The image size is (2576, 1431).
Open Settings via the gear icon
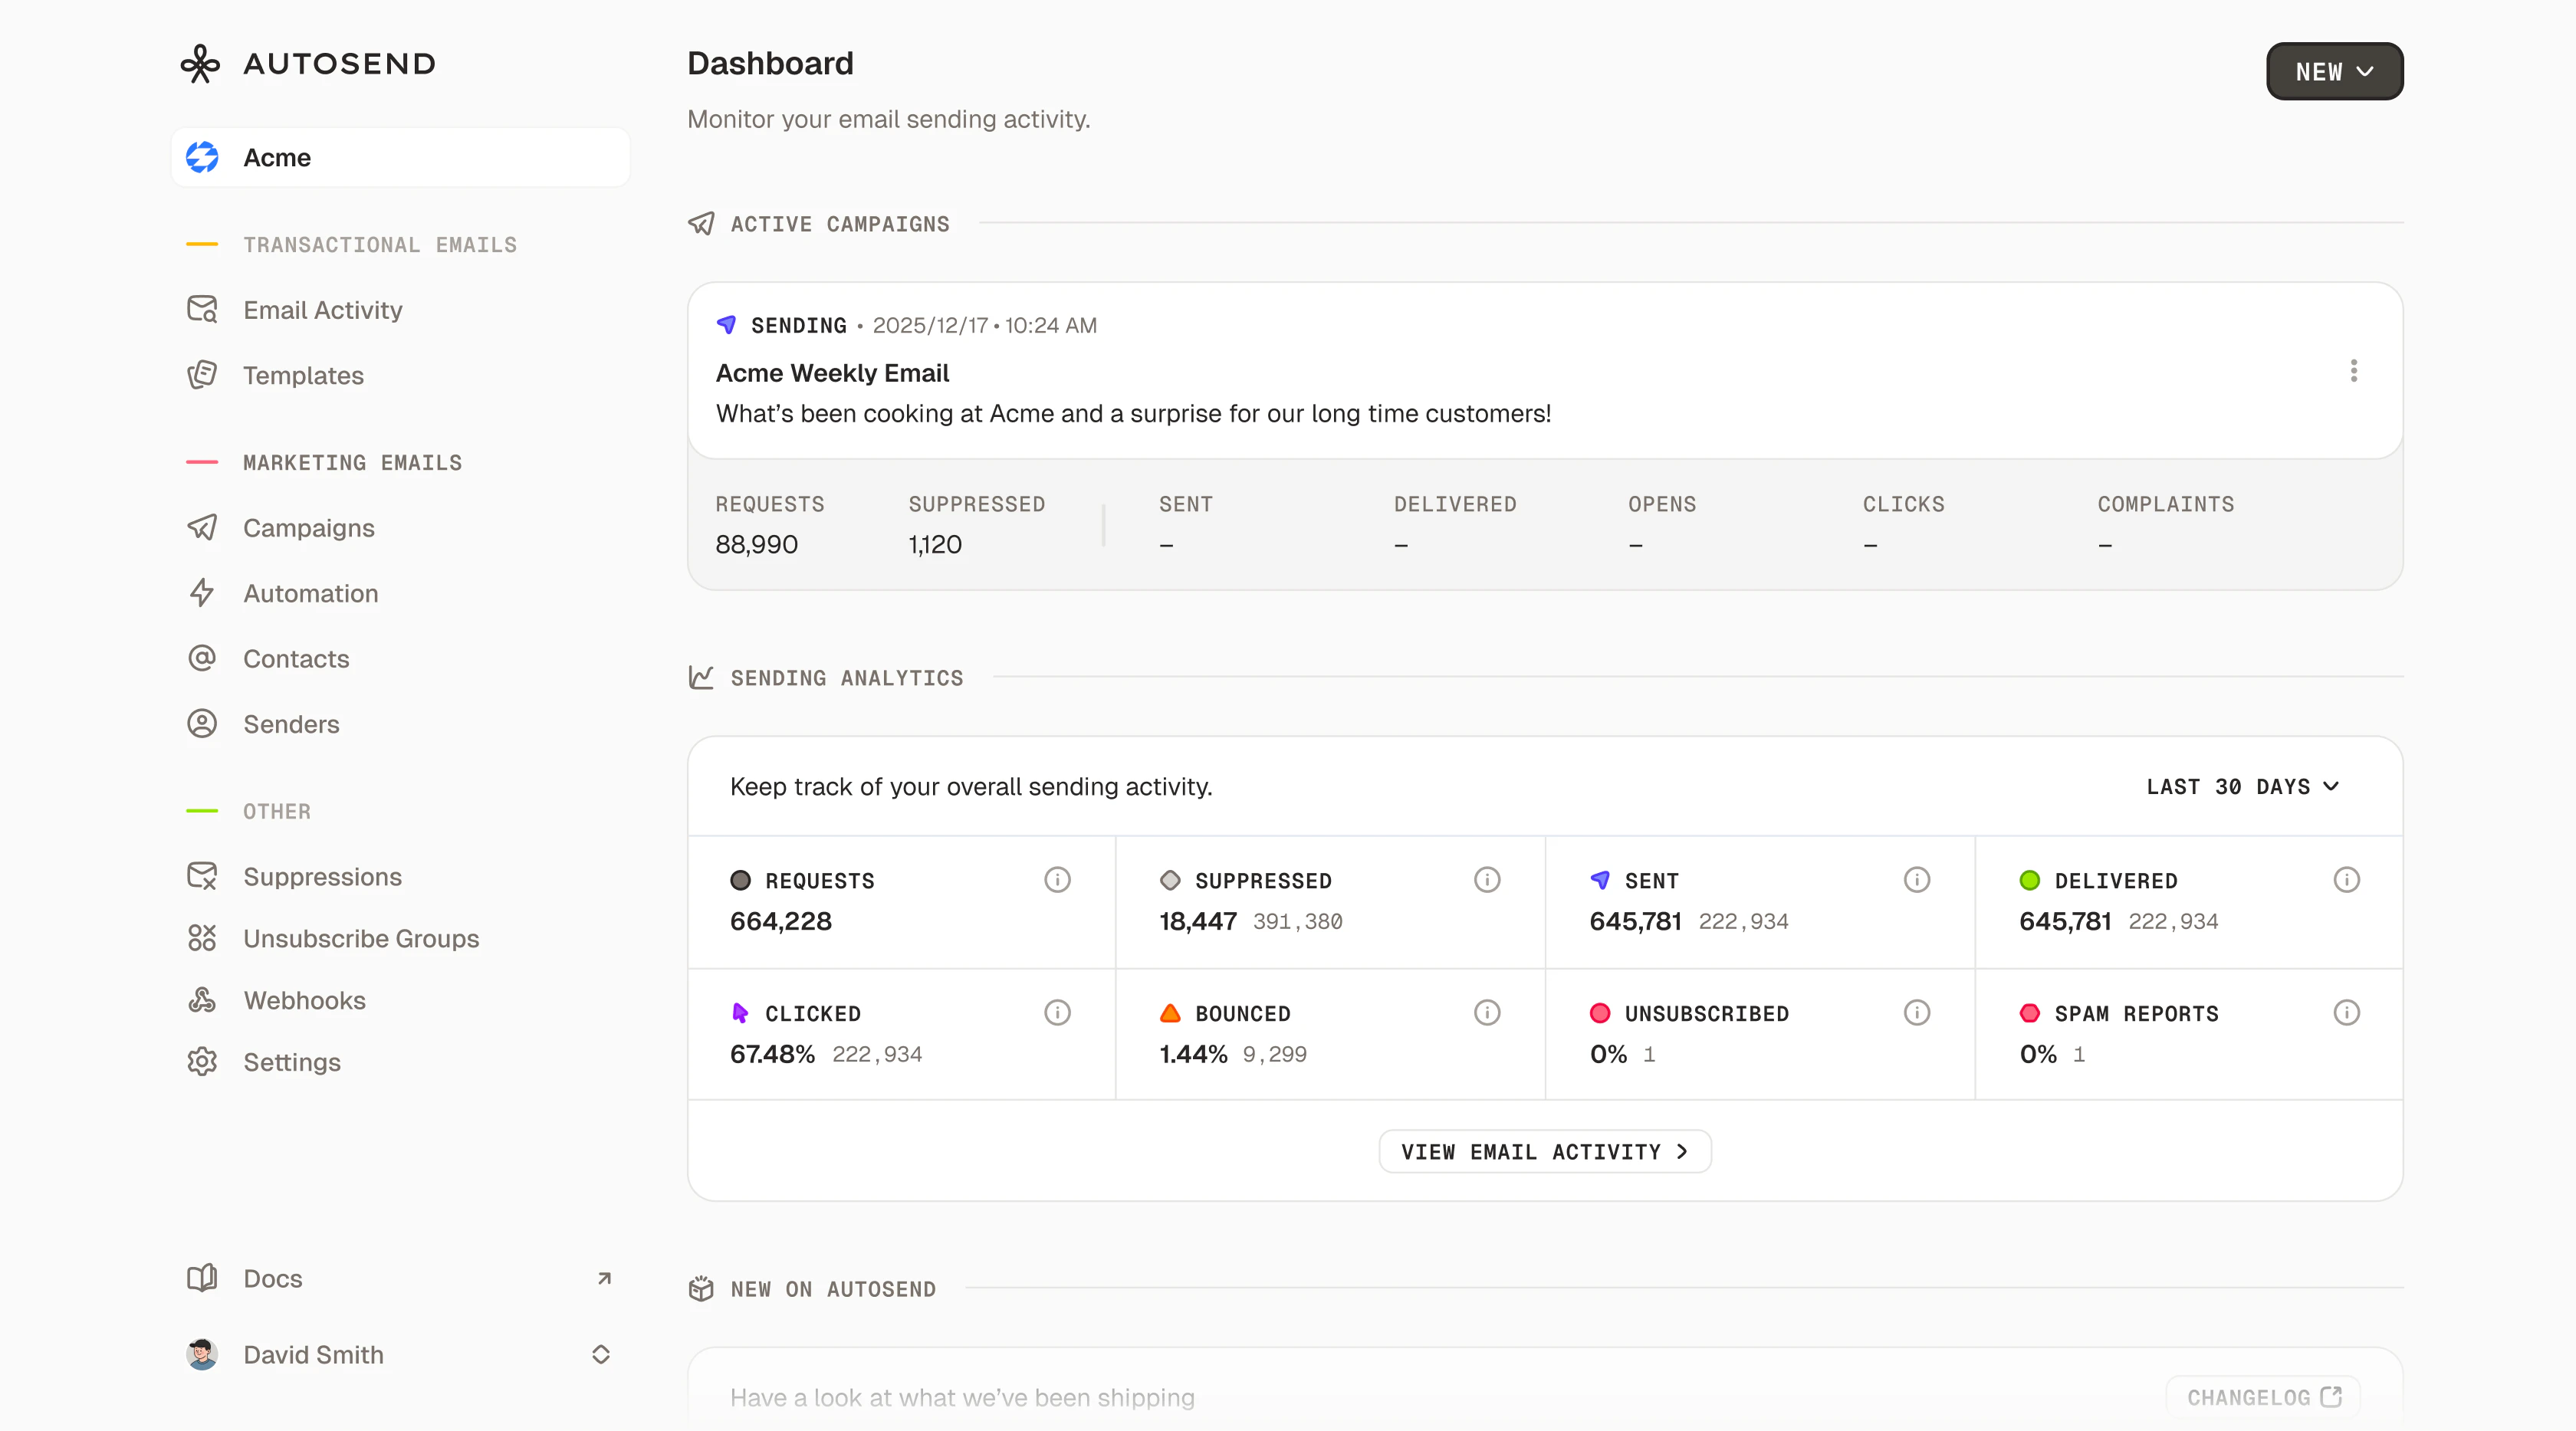pos(202,1062)
